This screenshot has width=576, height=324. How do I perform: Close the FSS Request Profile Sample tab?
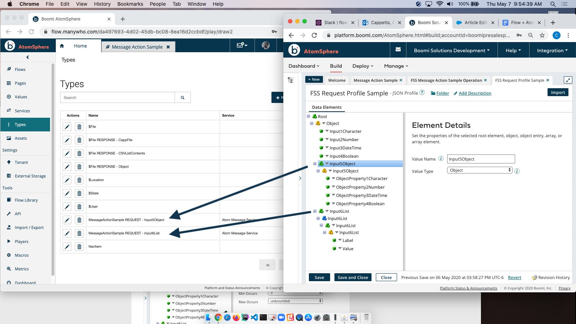[548, 80]
